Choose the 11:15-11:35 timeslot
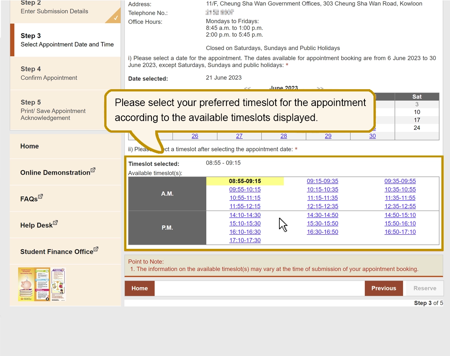Image resolution: width=450 pixels, height=356 pixels. click(x=322, y=198)
